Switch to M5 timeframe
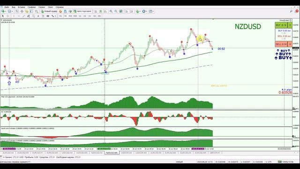This screenshot has width=300, height=169. [65, 16]
